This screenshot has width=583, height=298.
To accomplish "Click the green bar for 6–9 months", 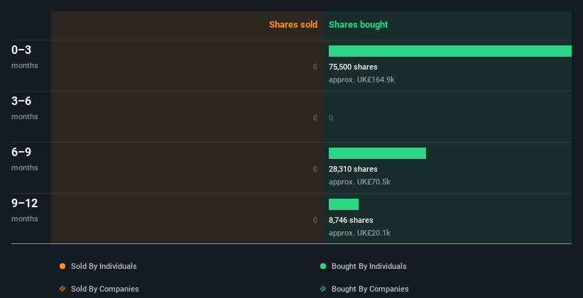I will [377, 153].
